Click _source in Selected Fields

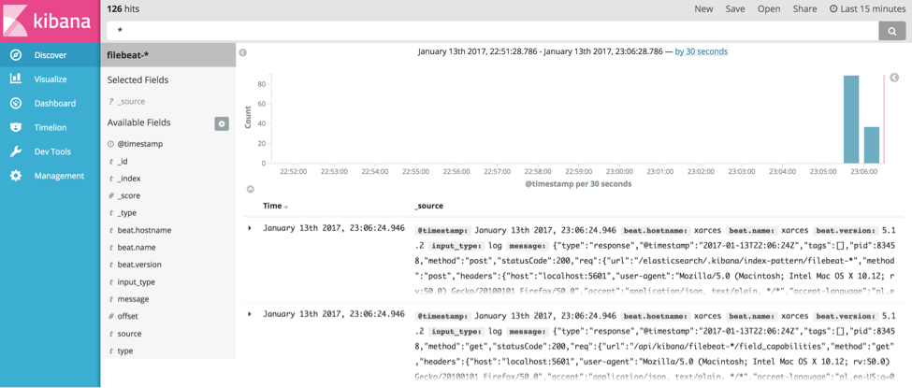click(131, 102)
